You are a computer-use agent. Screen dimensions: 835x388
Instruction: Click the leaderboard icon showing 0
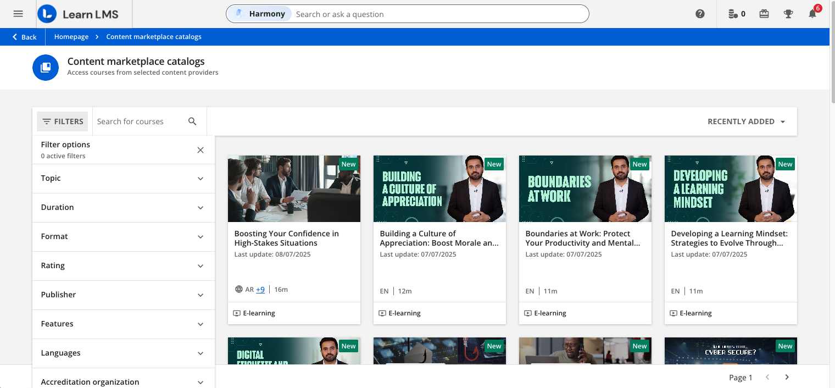tap(734, 13)
